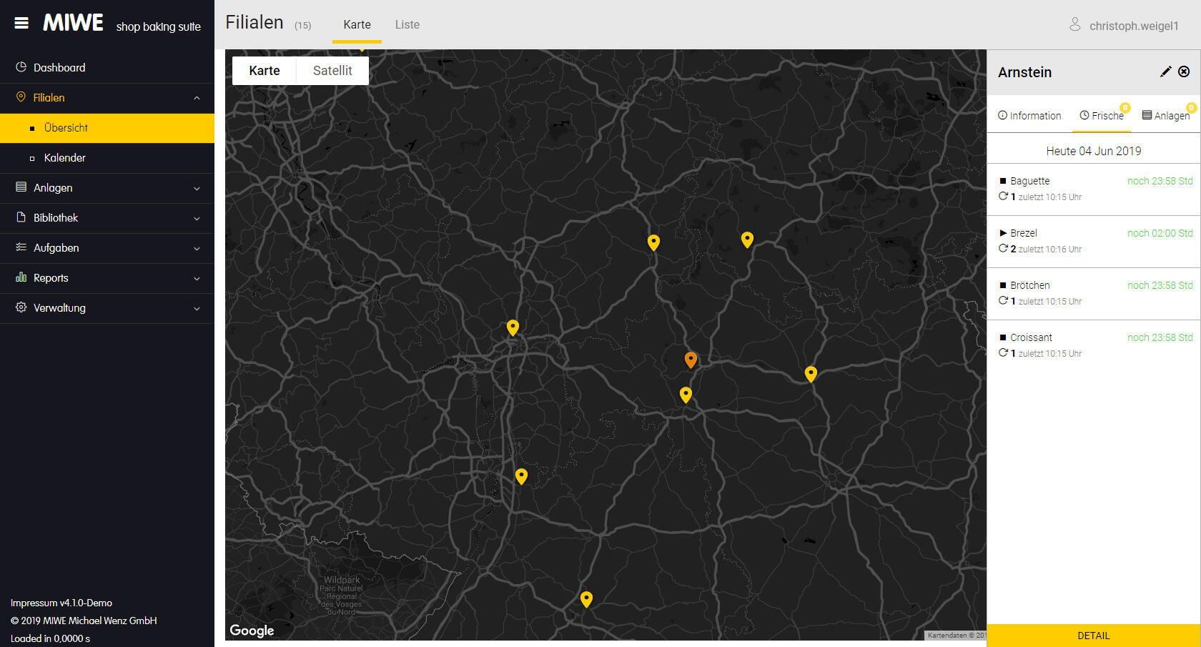Expand the Reports sidebar menu
This screenshot has width=1201, height=647.
click(x=107, y=278)
